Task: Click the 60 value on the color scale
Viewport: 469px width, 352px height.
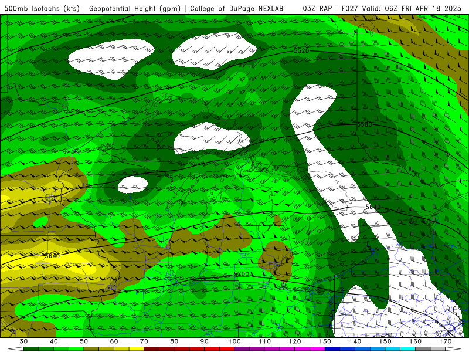Action: coord(114,341)
